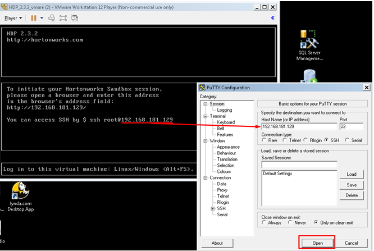The image size is (374, 251).
Task: Select the Session category
Action: pyautogui.click(x=217, y=104)
